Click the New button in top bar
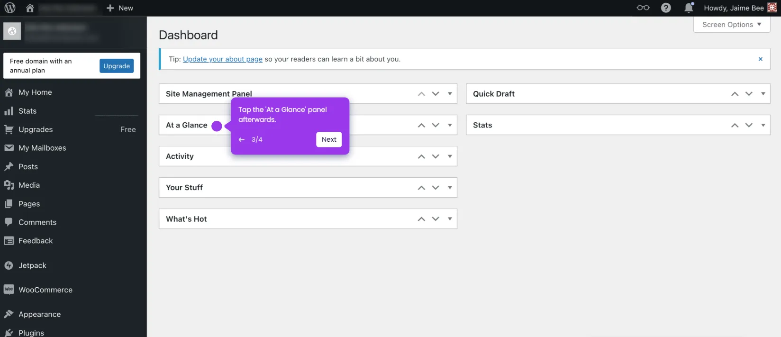Viewport: 781px width, 337px height. (x=119, y=8)
